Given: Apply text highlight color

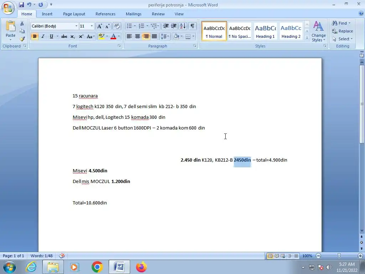Looking at the screenshot, I should (101, 36).
